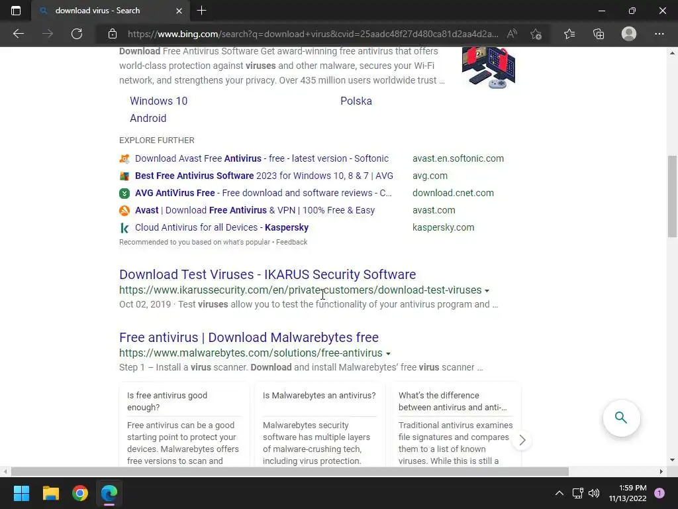Add this page to favorites
678x509 pixels.
536,34
